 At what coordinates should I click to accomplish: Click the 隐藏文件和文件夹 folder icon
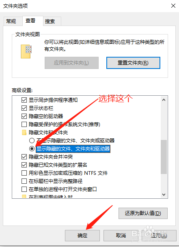(24, 133)
